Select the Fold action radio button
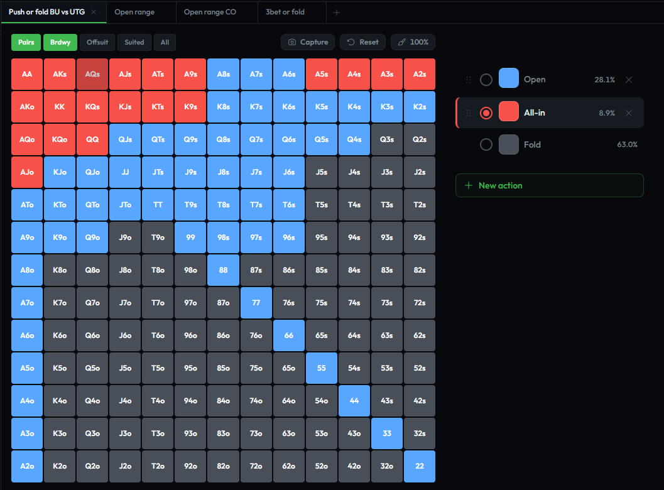The height and width of the screenshot is (490, 664). (x=486, y=144)
